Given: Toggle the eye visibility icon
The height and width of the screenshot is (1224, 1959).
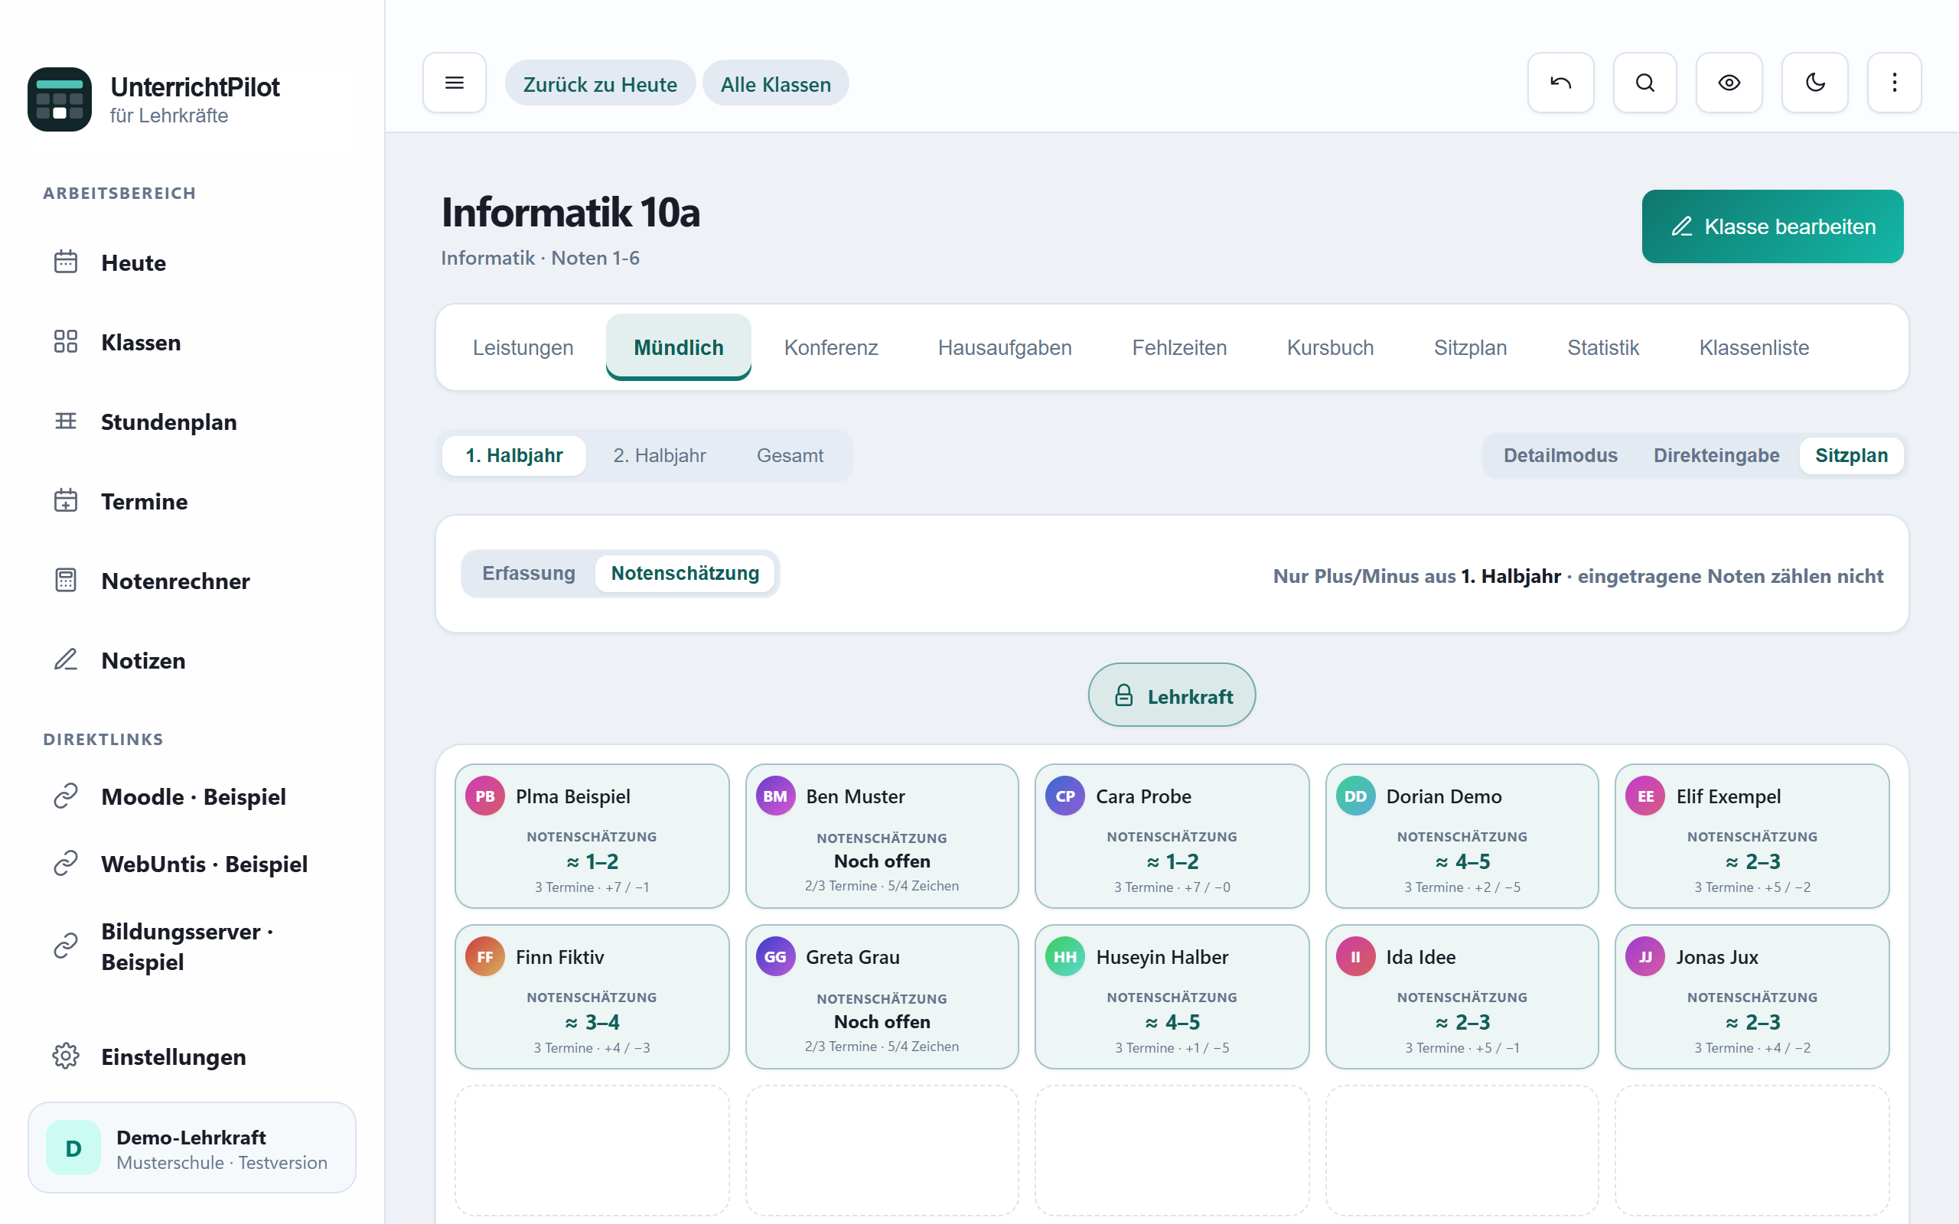Looking at the screenshot, I should (1729, 83).
